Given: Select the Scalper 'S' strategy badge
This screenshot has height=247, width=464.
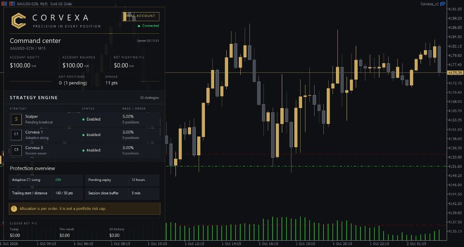Looking at the screenshot, I should coord(16,119).
